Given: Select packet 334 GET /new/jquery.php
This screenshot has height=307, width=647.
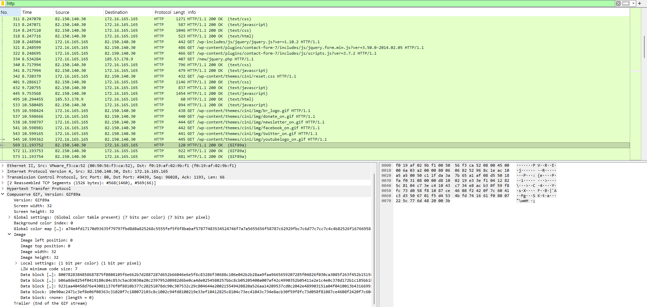Looking at the screenshot, I should [x=315, y=59].
